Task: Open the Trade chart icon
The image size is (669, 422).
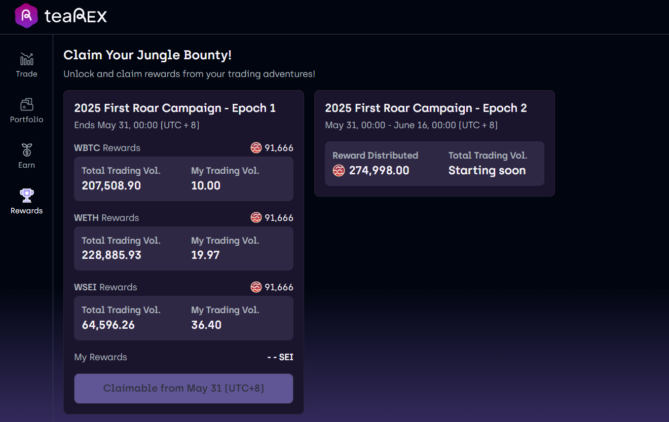Action: tap(26, 59)
